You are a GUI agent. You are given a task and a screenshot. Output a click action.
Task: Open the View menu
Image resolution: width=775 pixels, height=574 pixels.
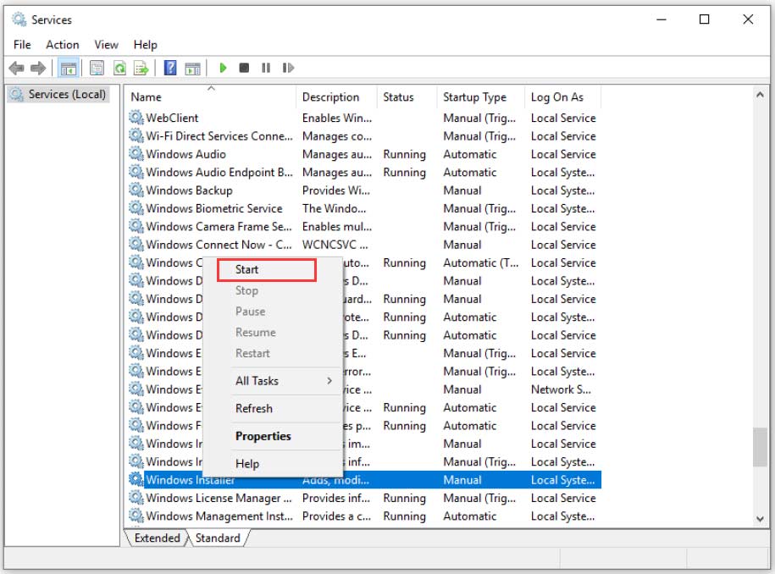[106, 45]
